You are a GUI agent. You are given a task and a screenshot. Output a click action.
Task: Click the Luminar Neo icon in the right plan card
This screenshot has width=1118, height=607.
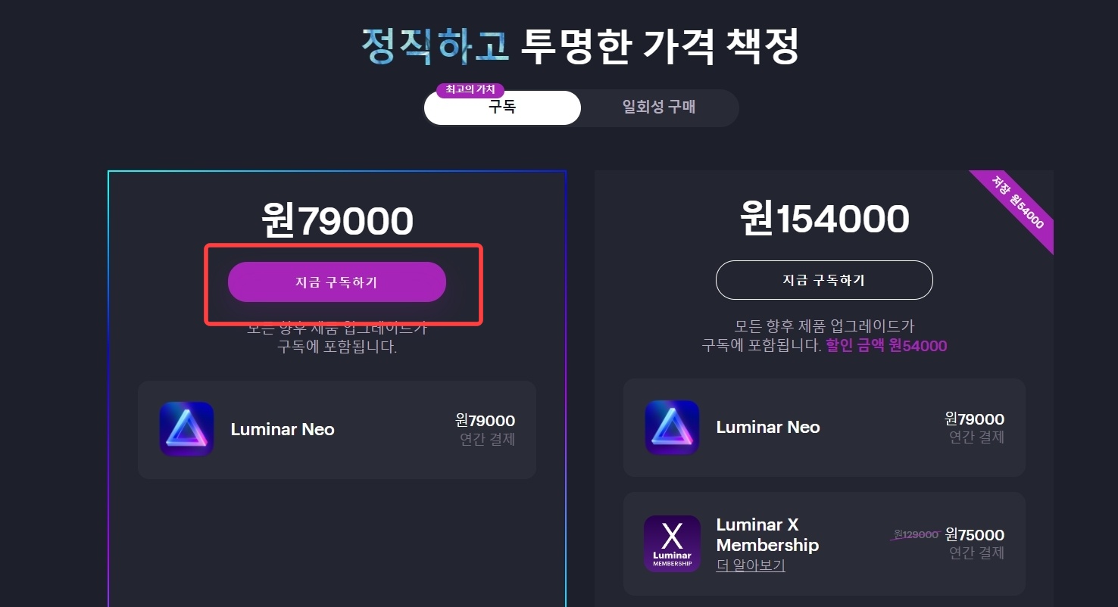672,427
